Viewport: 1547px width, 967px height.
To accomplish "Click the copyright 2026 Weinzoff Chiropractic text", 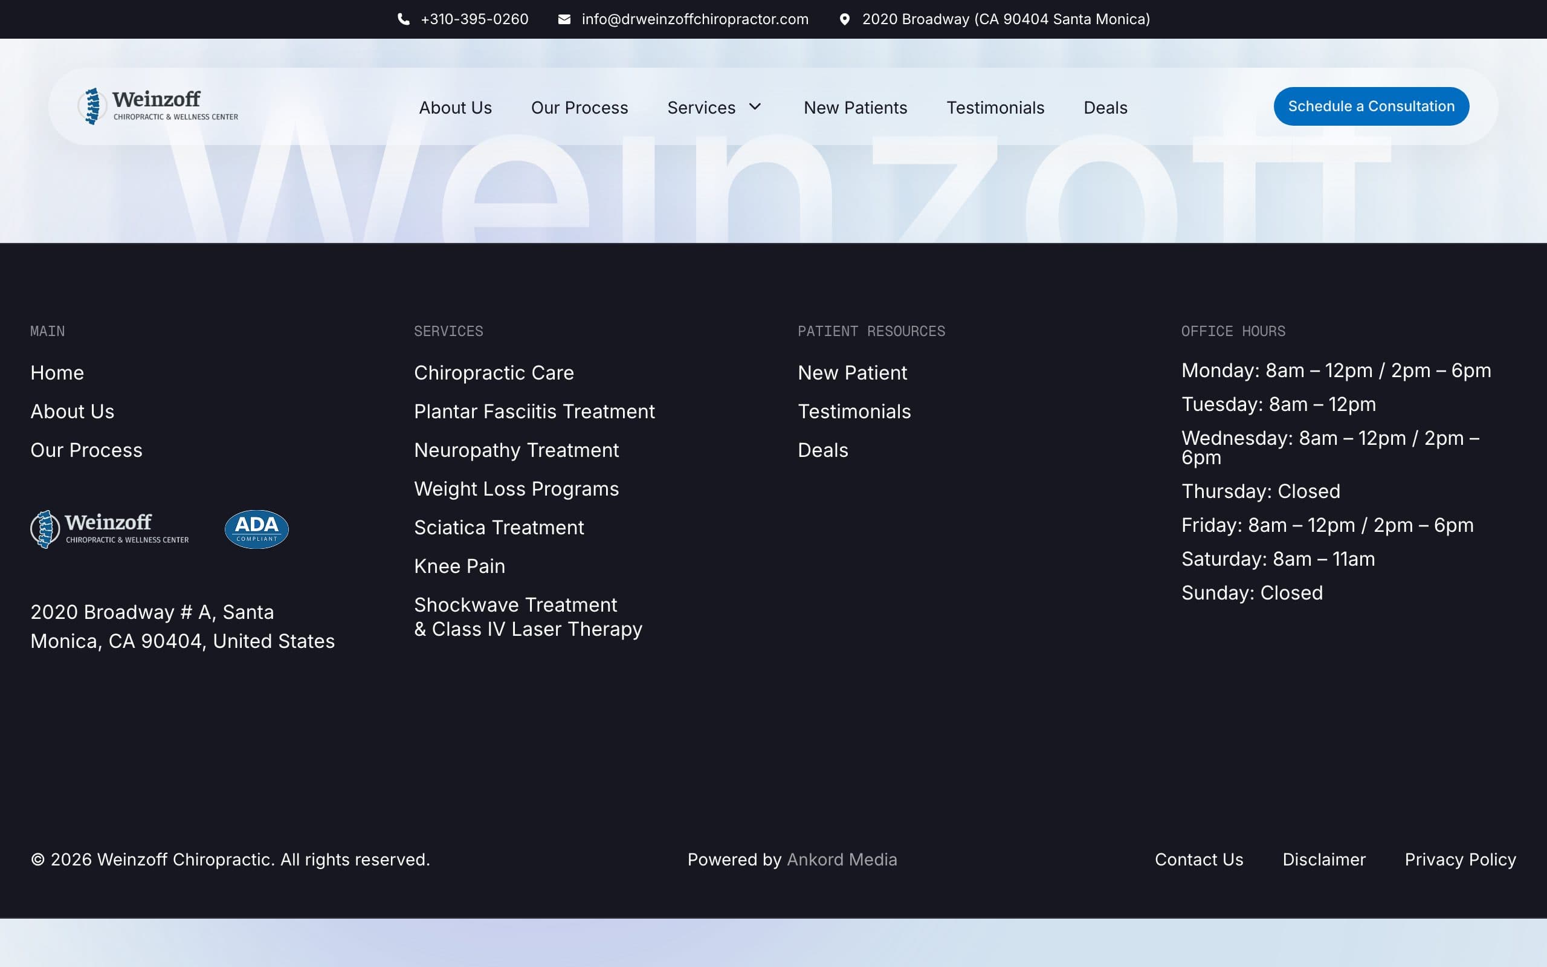I will [230, 859].
